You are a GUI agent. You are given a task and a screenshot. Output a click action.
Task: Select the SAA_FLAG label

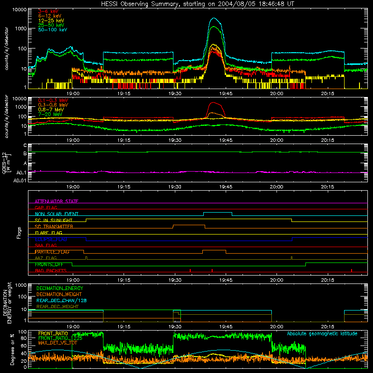click(46, 245)
